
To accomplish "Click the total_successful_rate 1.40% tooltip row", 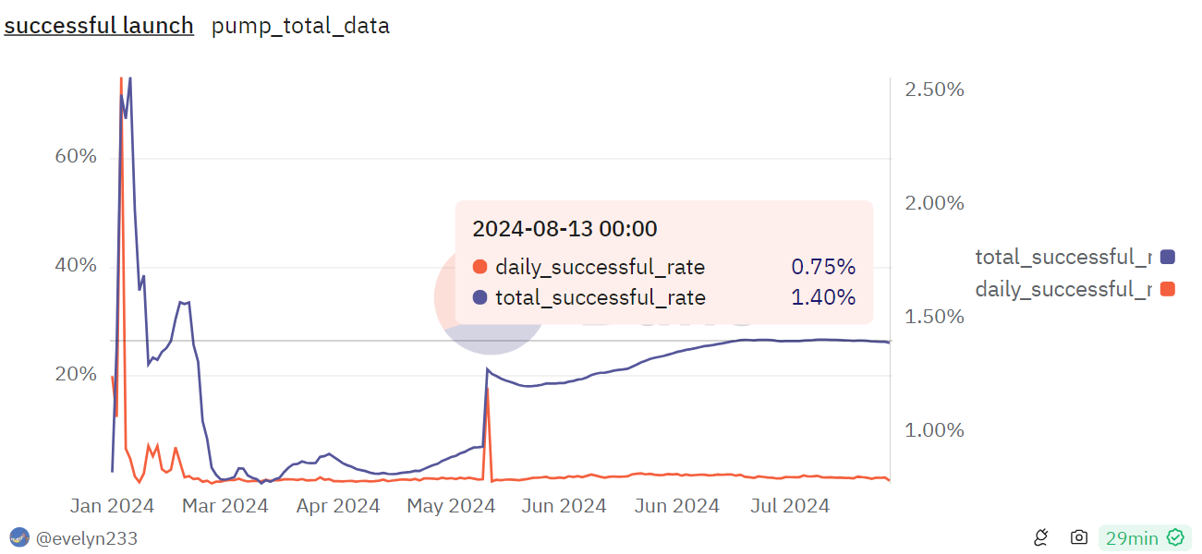I will click(663, 297).
